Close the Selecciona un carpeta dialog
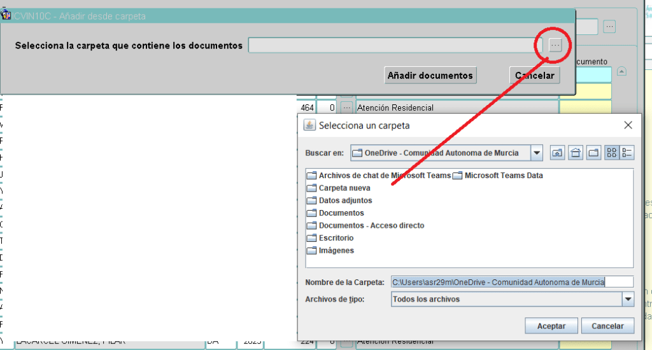Image resolution: width=652 pixels, height=350 pixels. tap(628, 125)
